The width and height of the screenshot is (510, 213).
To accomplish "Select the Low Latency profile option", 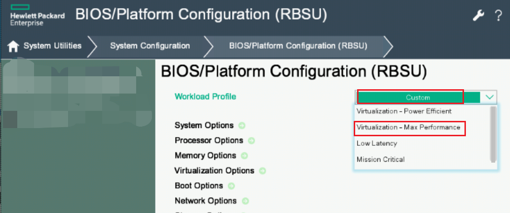I will (377, 143).
